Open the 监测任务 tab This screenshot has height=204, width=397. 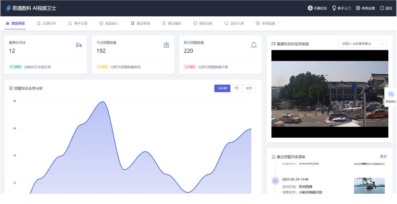pyautogui.click(x=47, y=23)
